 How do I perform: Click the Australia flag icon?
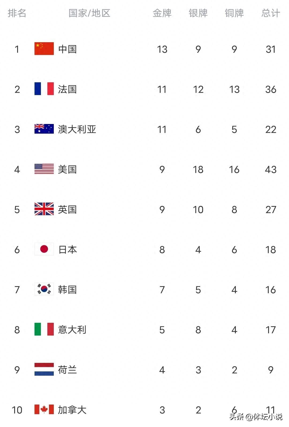[44, 129]
